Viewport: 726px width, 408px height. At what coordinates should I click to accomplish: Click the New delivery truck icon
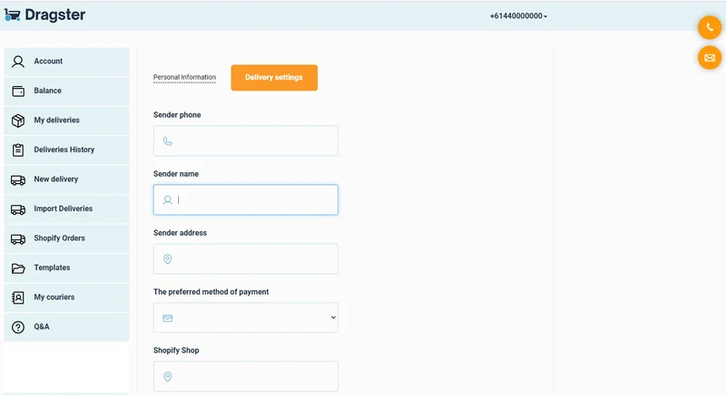point(18,180)
